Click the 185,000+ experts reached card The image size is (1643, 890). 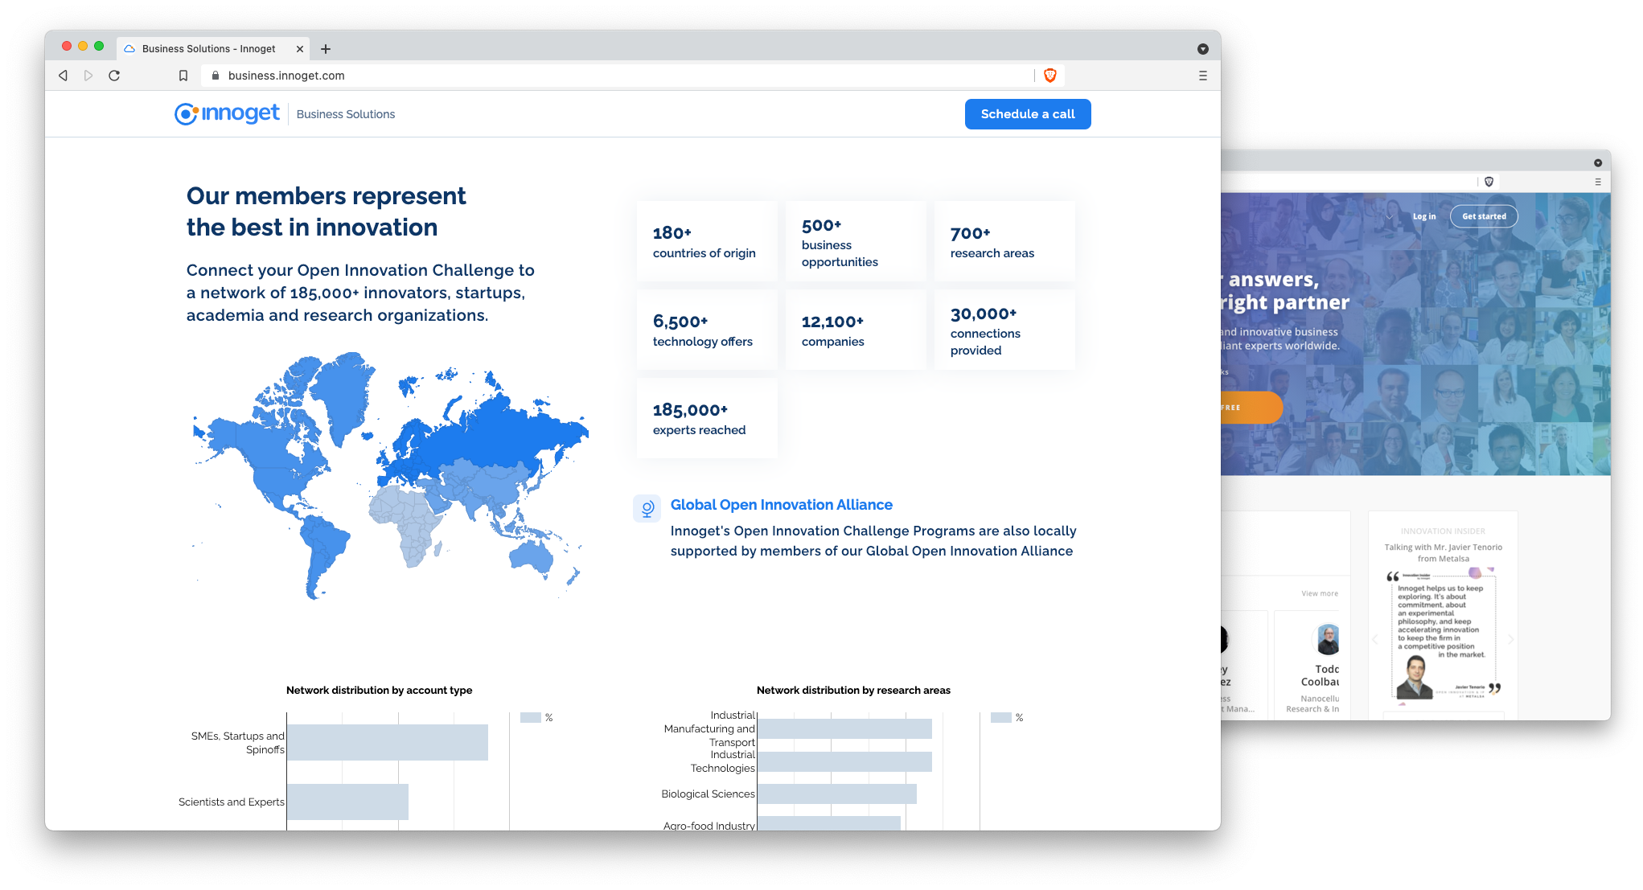(707, 419)
